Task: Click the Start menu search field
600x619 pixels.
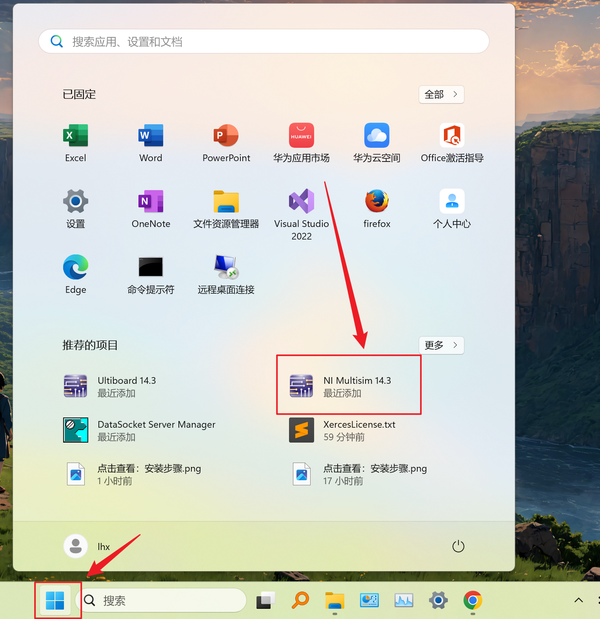Action: click(264, 41)
